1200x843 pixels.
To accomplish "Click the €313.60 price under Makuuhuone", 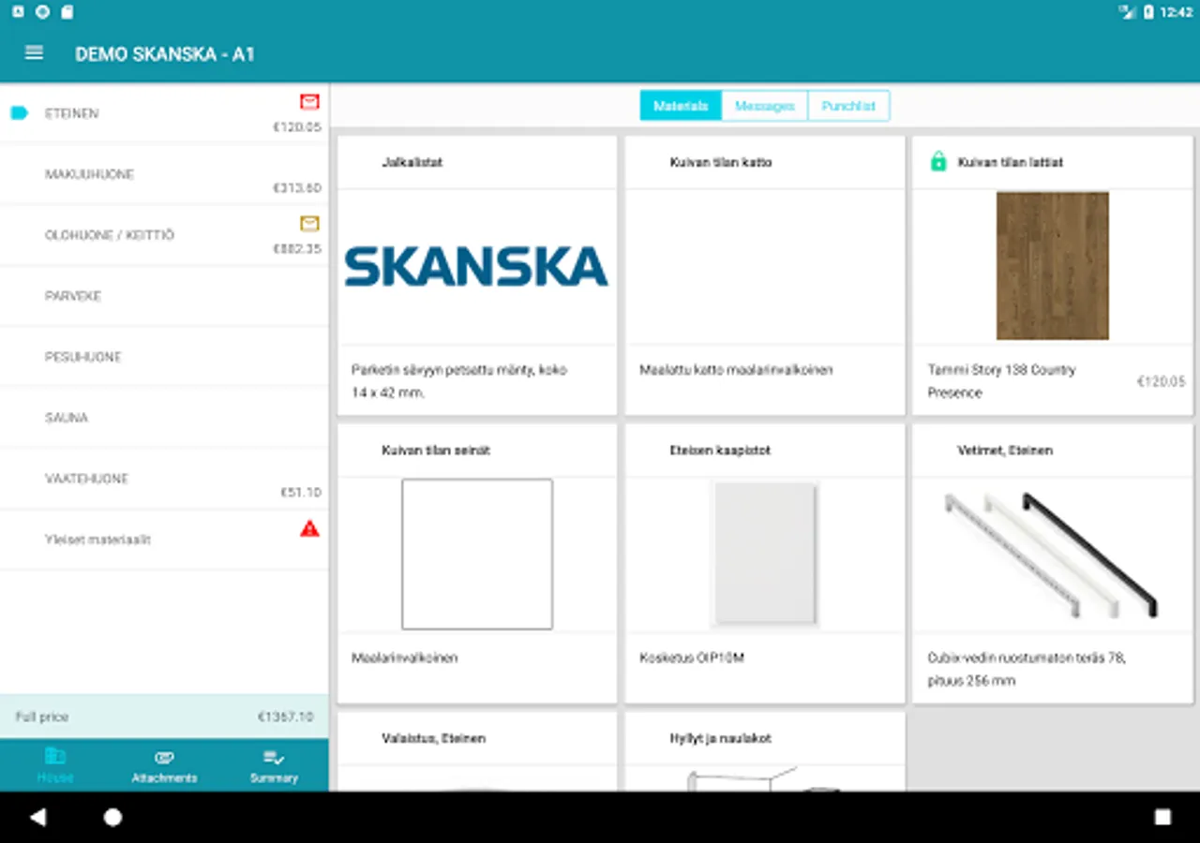I will [296, 188].
